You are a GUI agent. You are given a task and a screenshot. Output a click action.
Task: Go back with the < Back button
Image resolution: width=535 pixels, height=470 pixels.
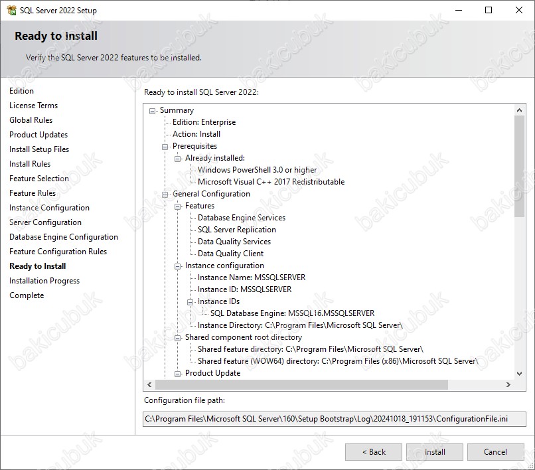click(x=374, y=452)
